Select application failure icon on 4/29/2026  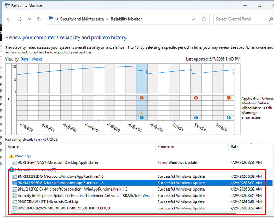[x=142, y=98]
